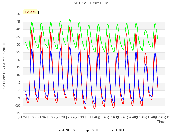Click the red sp1_SHF_2 legend swatch
Viewport: 182px width, 136px height.
(55, 131)
